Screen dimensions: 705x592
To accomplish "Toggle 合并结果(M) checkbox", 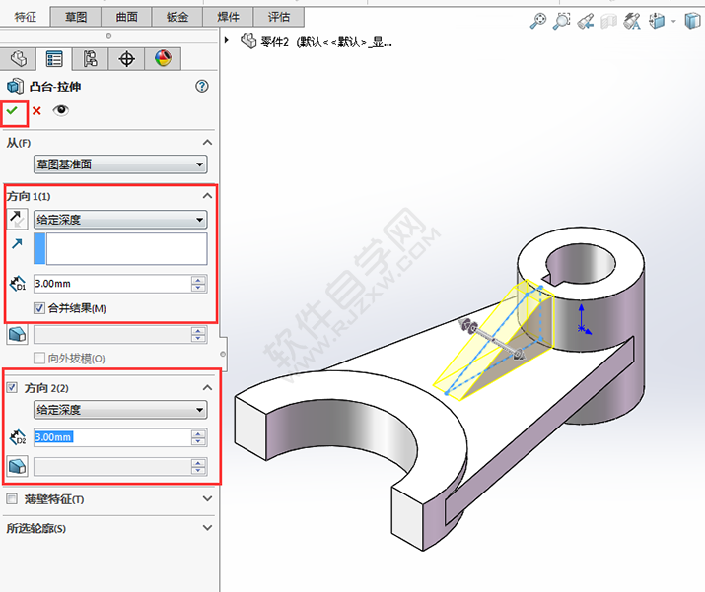I will click(39, 308).
